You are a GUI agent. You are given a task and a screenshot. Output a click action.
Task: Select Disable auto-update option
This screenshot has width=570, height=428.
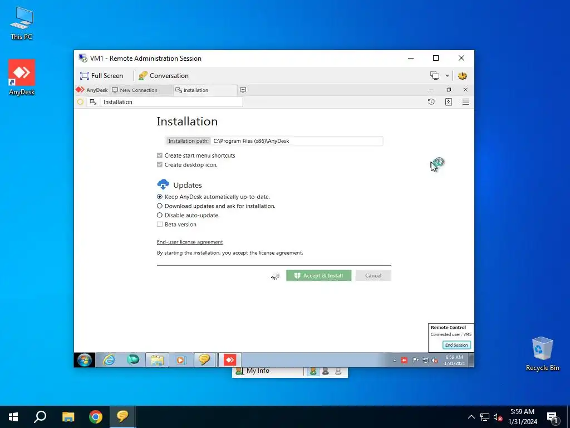[x=160, y=215]
